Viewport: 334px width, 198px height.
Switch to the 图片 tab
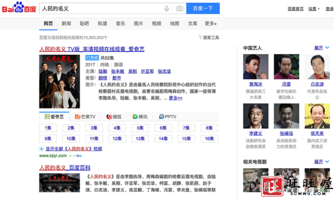[138, 23]
